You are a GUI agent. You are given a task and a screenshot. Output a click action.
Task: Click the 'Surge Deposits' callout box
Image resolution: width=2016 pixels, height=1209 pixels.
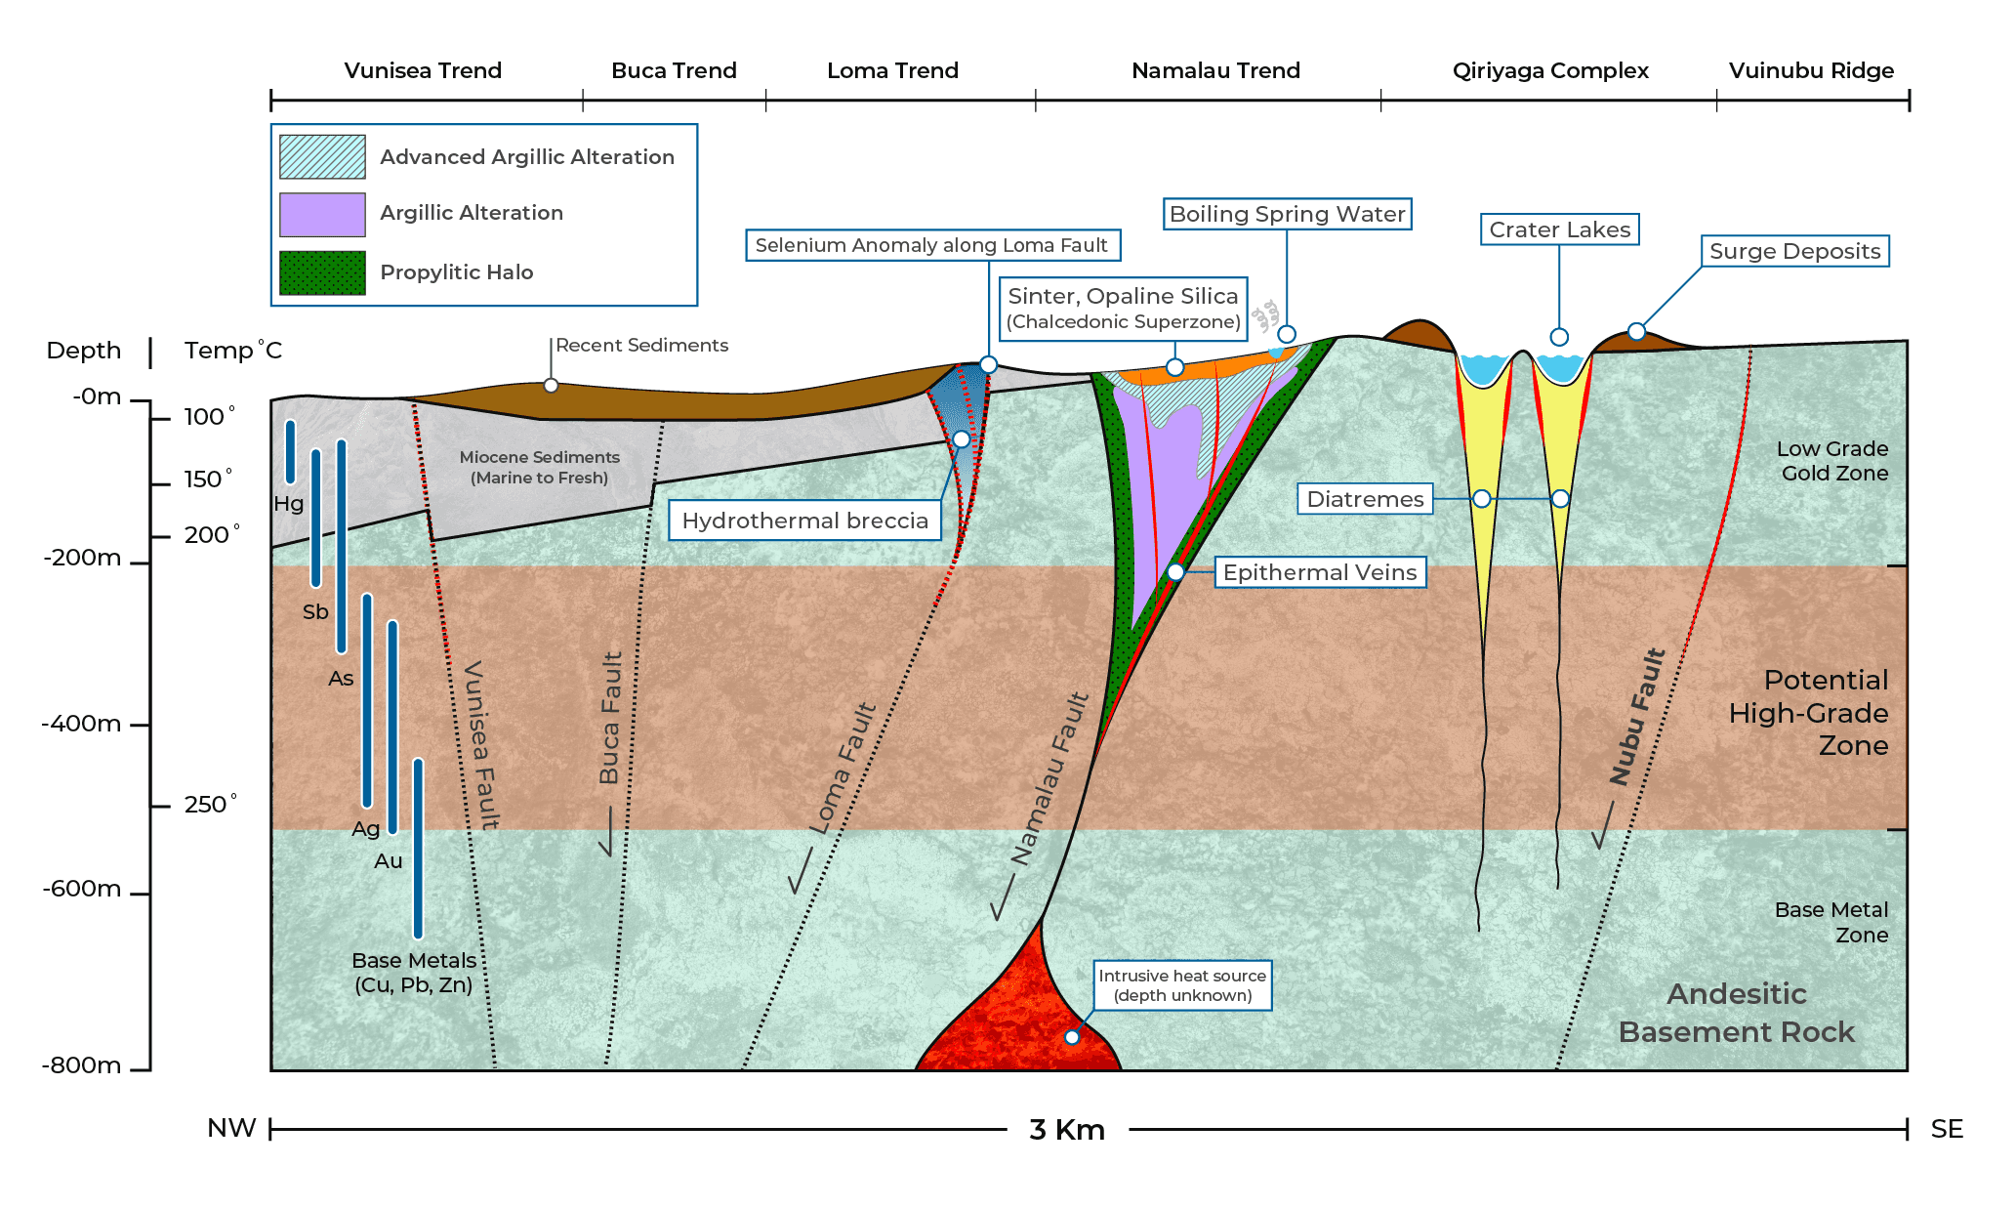point(1794,251)
